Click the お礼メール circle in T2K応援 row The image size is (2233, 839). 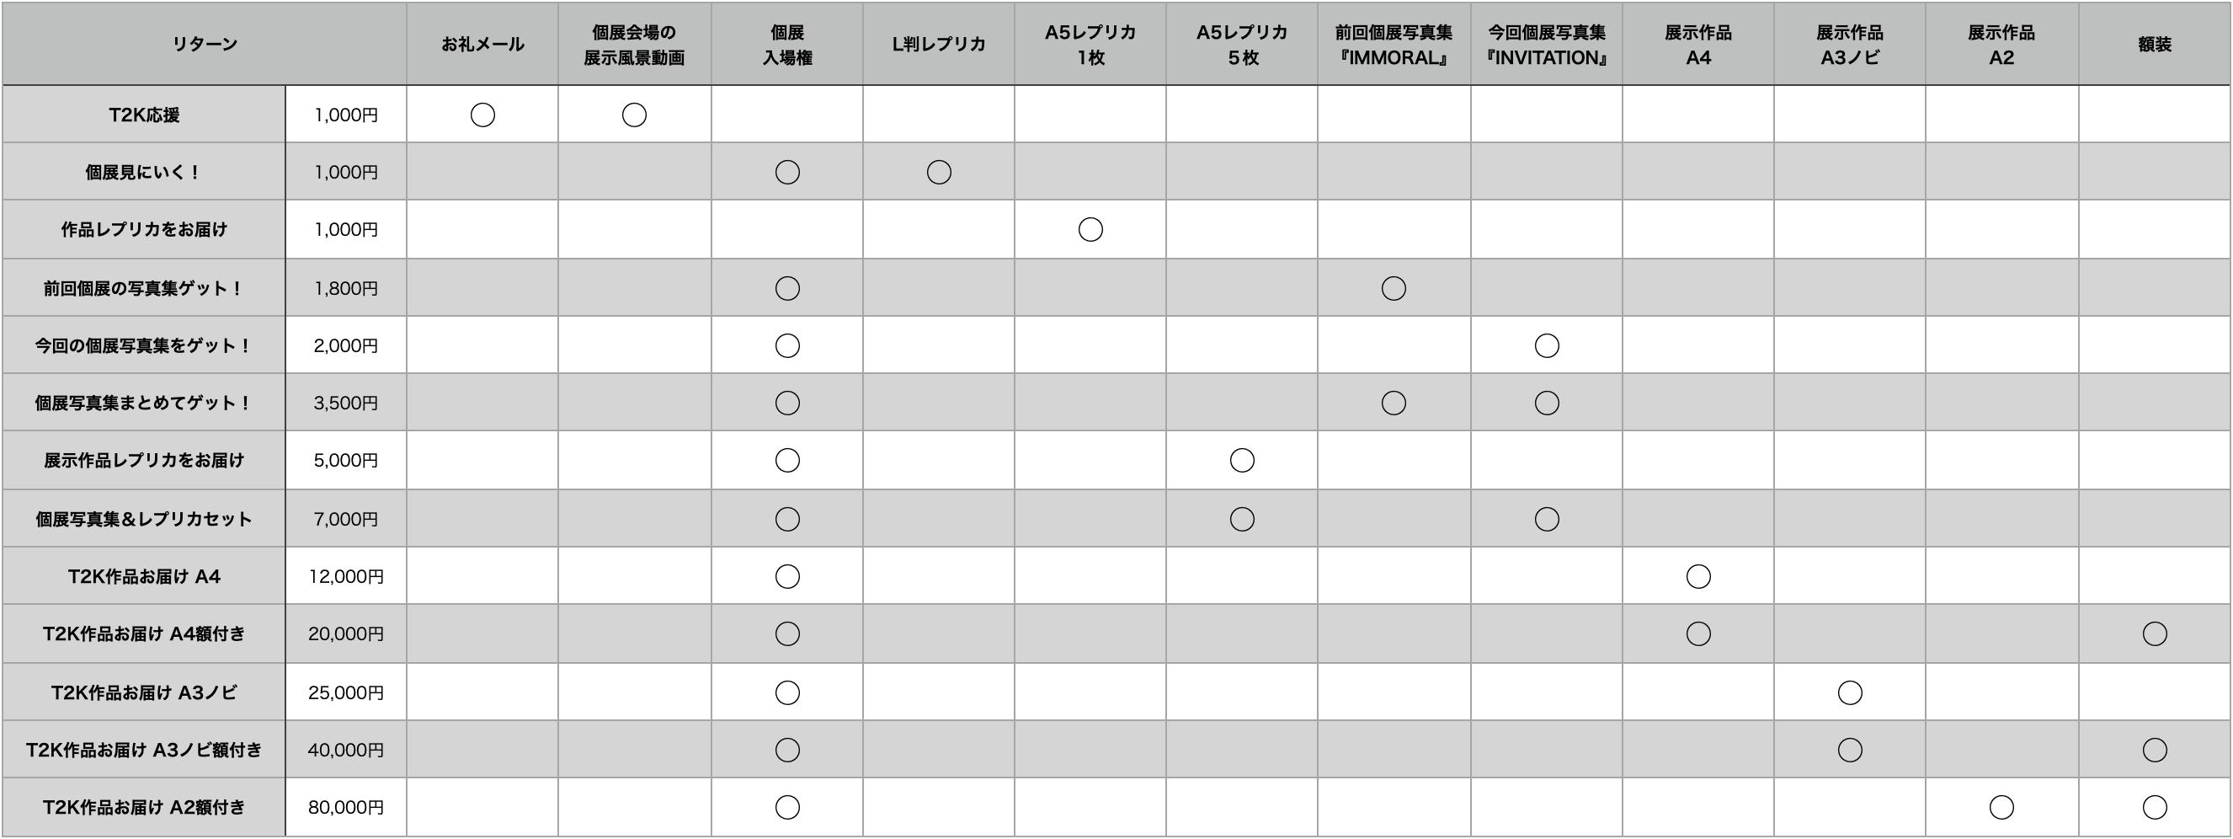tap(482, 115)
